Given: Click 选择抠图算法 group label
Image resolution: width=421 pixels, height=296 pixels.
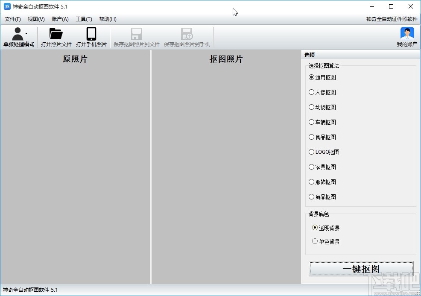Looking at the screenshot, I should click(324, 66).
